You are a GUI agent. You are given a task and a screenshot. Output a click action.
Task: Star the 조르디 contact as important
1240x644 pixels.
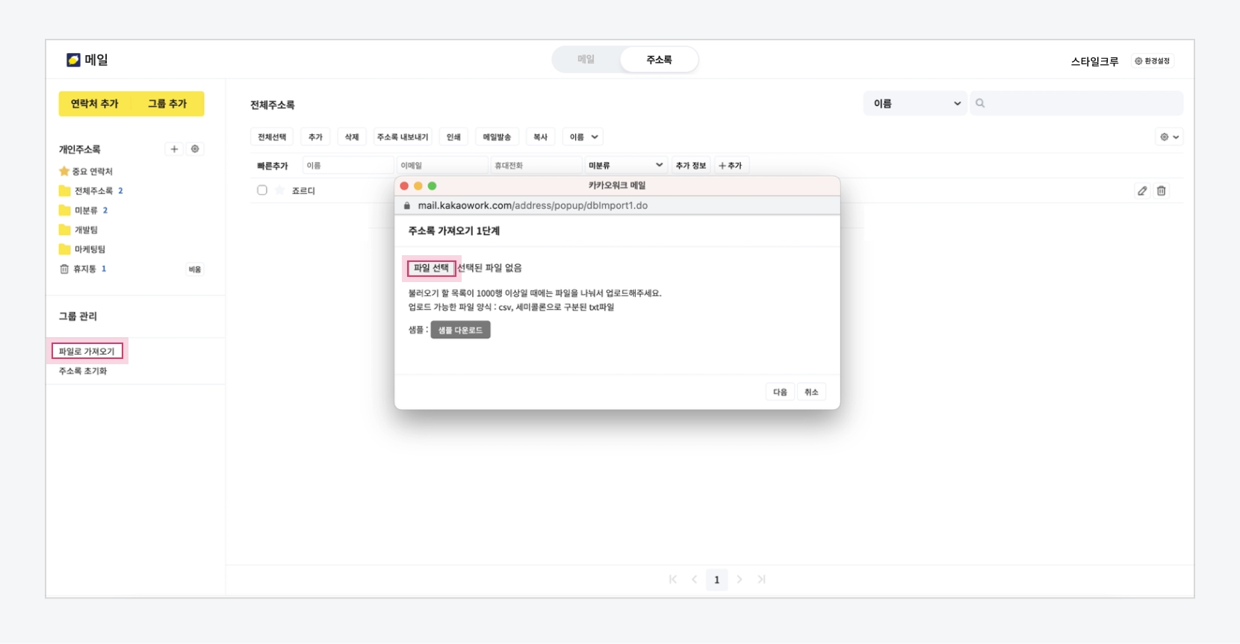279,190
